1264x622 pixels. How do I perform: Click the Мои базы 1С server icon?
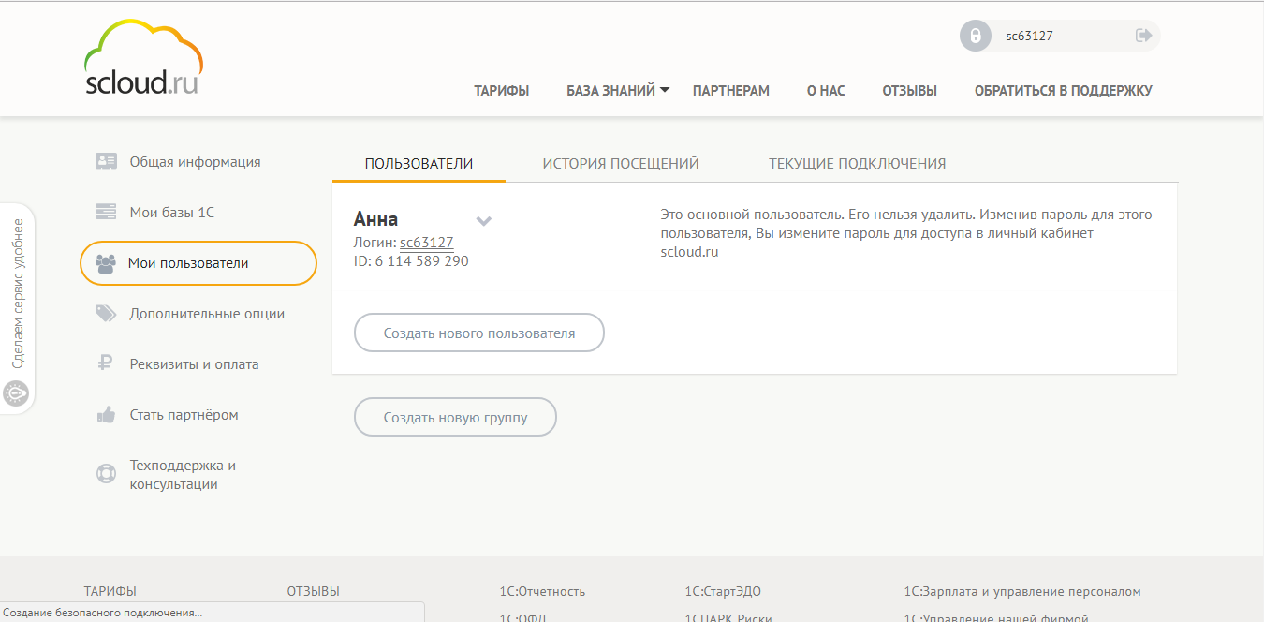[x=106, y=212]
